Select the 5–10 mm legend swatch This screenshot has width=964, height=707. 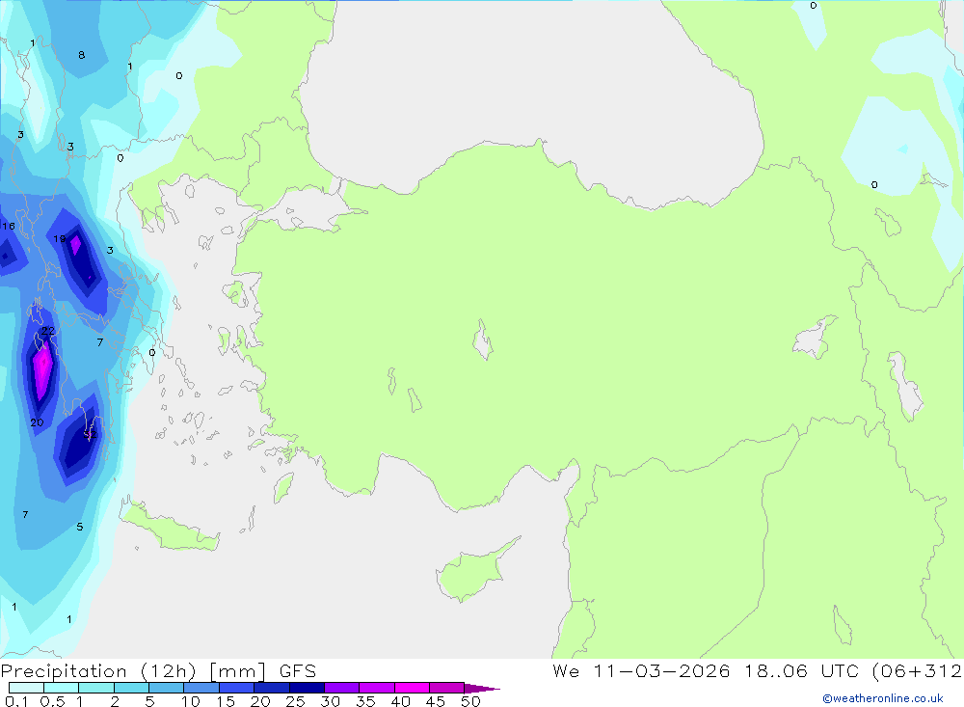pos(167,688)
